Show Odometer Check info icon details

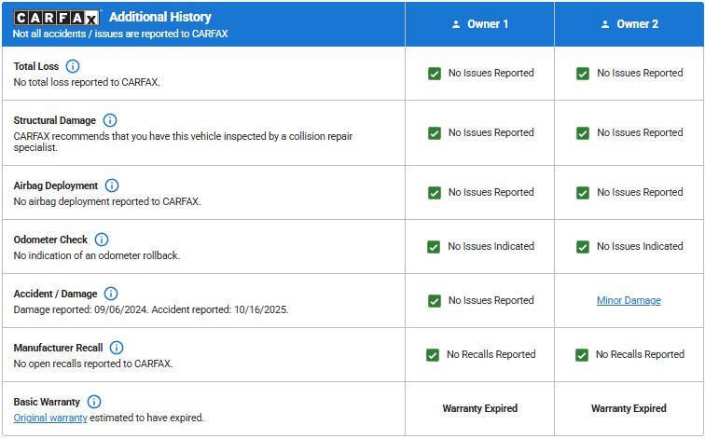102,240
